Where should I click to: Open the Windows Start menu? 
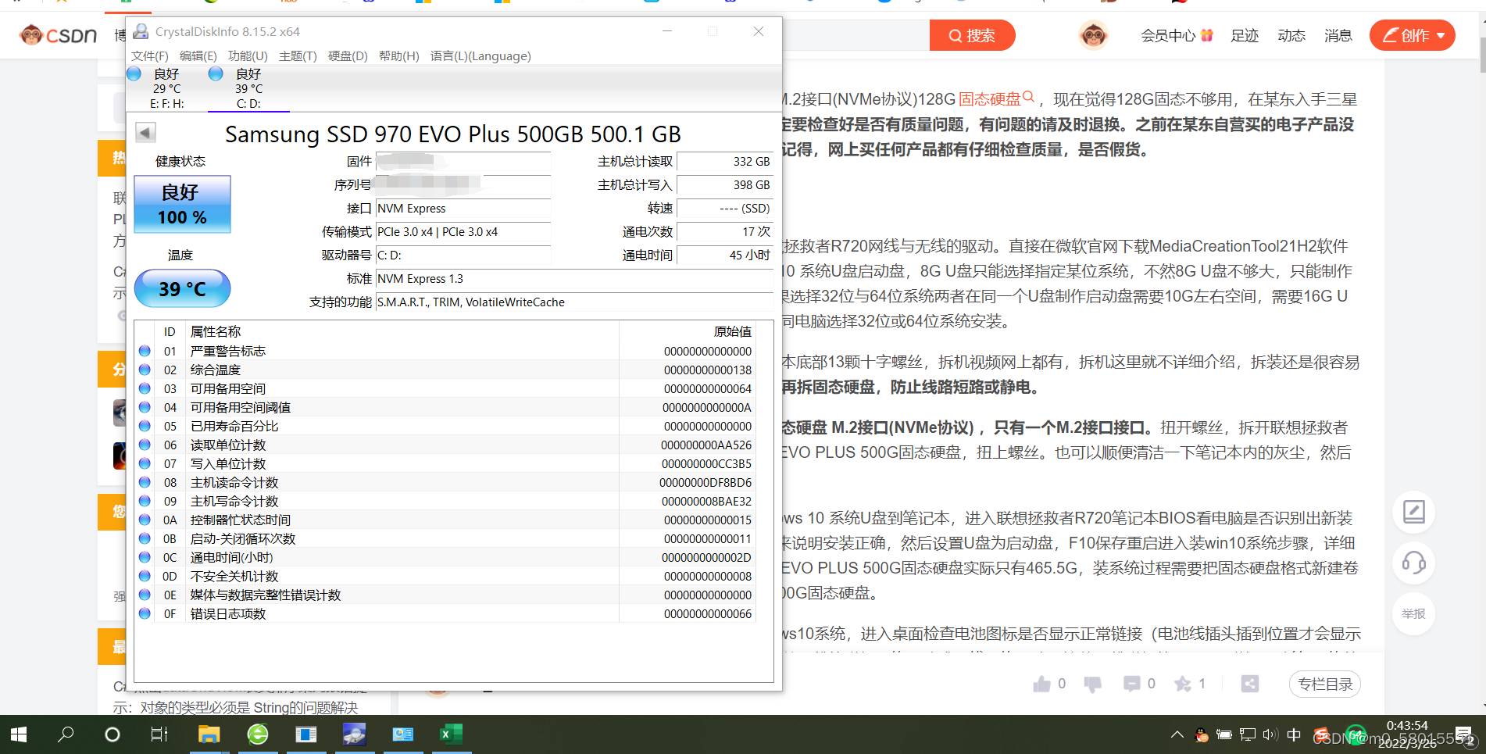[19, 734]
